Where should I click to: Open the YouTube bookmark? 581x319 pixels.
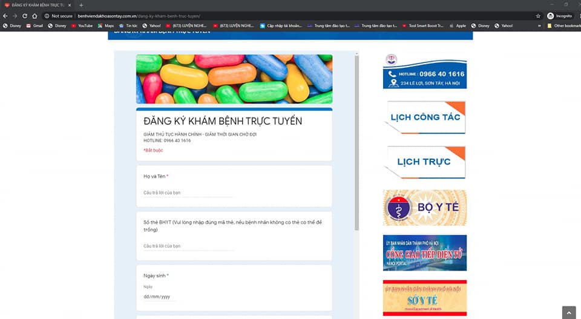pos(82,25)
